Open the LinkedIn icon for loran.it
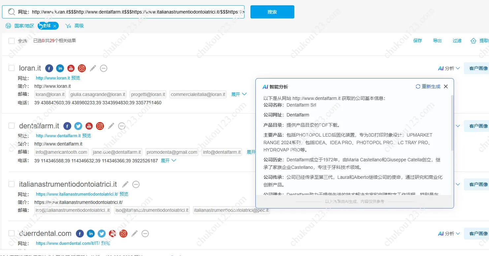 pyautogui.click(x=60, y=68)
